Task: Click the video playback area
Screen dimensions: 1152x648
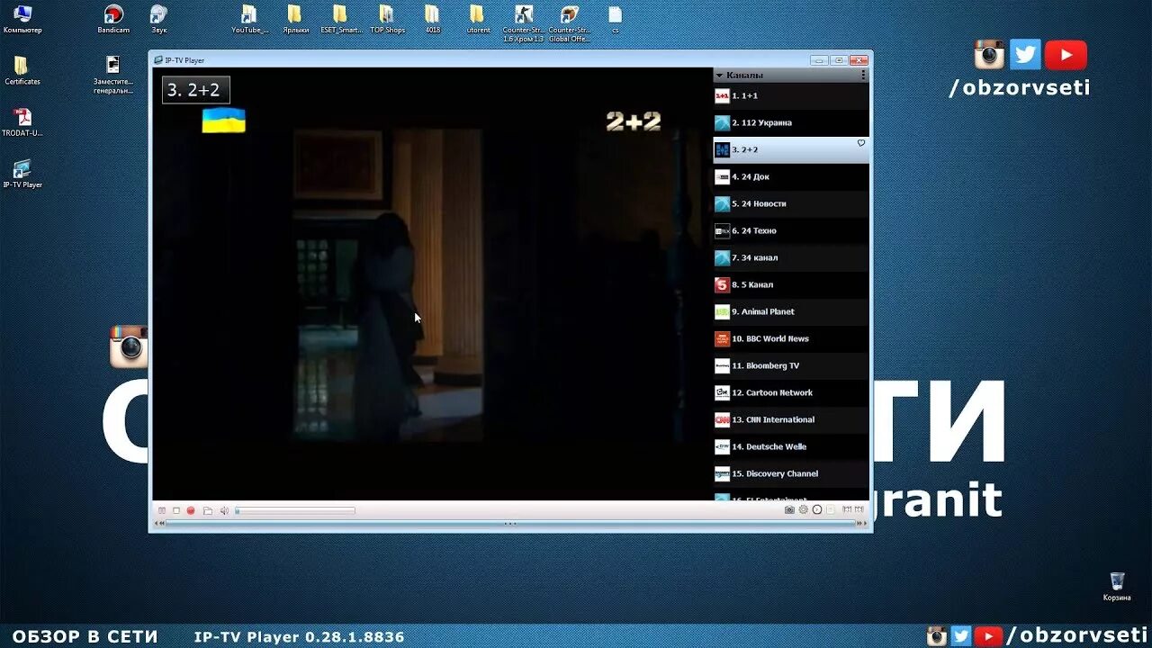Action: pos(432,283)
